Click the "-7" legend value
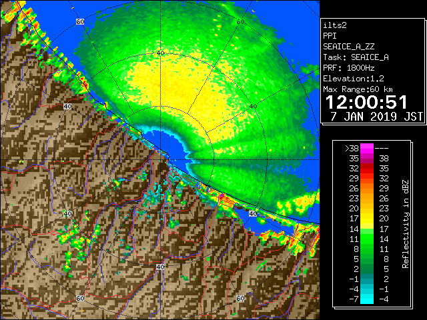 [354, 299]
